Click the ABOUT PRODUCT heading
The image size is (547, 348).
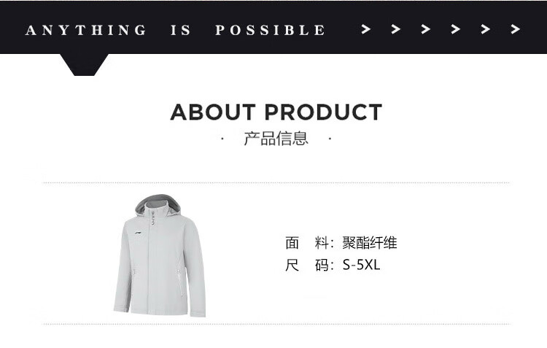[x=276, y=112]
